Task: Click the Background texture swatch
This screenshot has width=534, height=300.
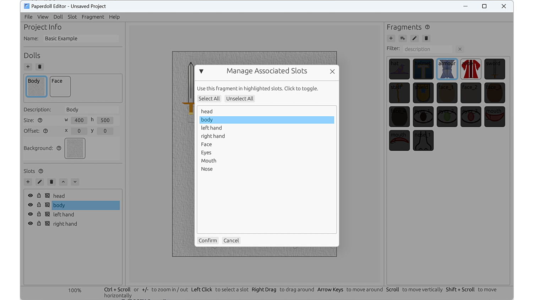Action: 75,148
